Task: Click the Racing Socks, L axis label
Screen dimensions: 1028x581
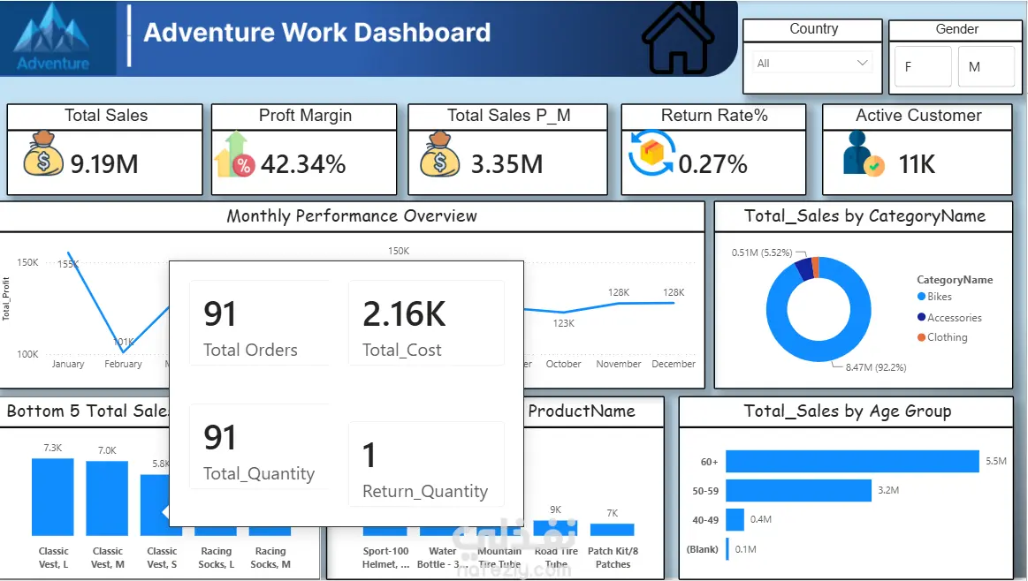Action: [217, 557]
